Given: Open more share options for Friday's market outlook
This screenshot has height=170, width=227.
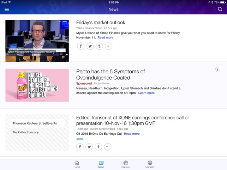Looking at the screenshot, I should tap(109, 46).
